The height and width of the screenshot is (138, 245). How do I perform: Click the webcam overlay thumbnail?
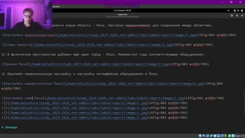pos(26,15)
